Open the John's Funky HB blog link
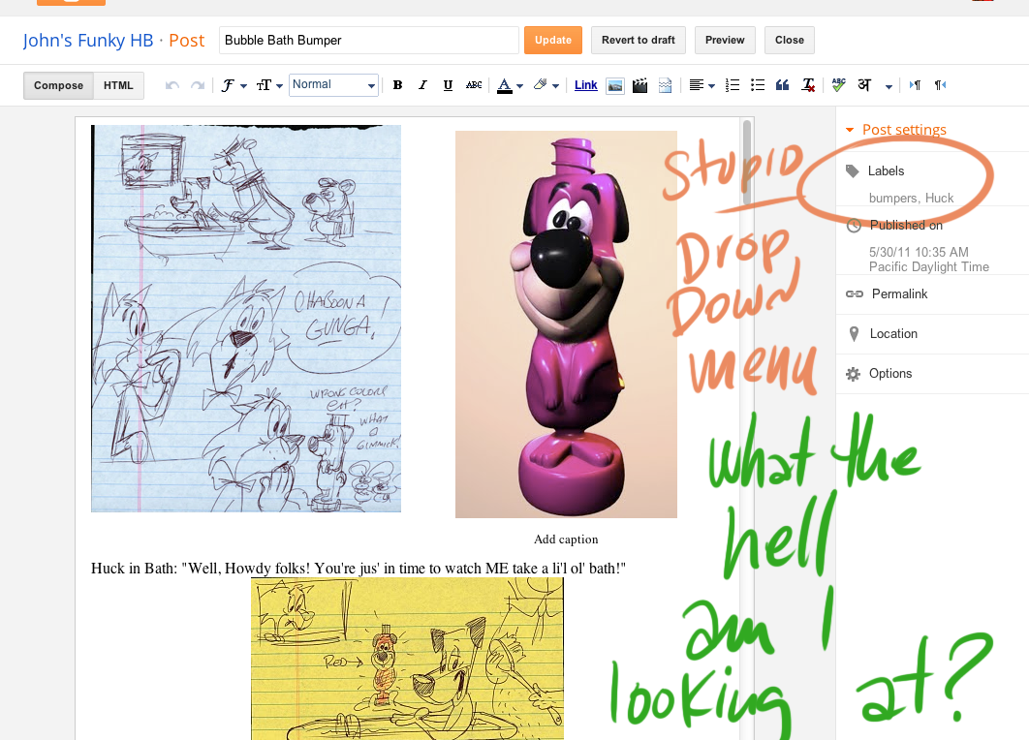The image size is (1029, 740). (88, 40)
